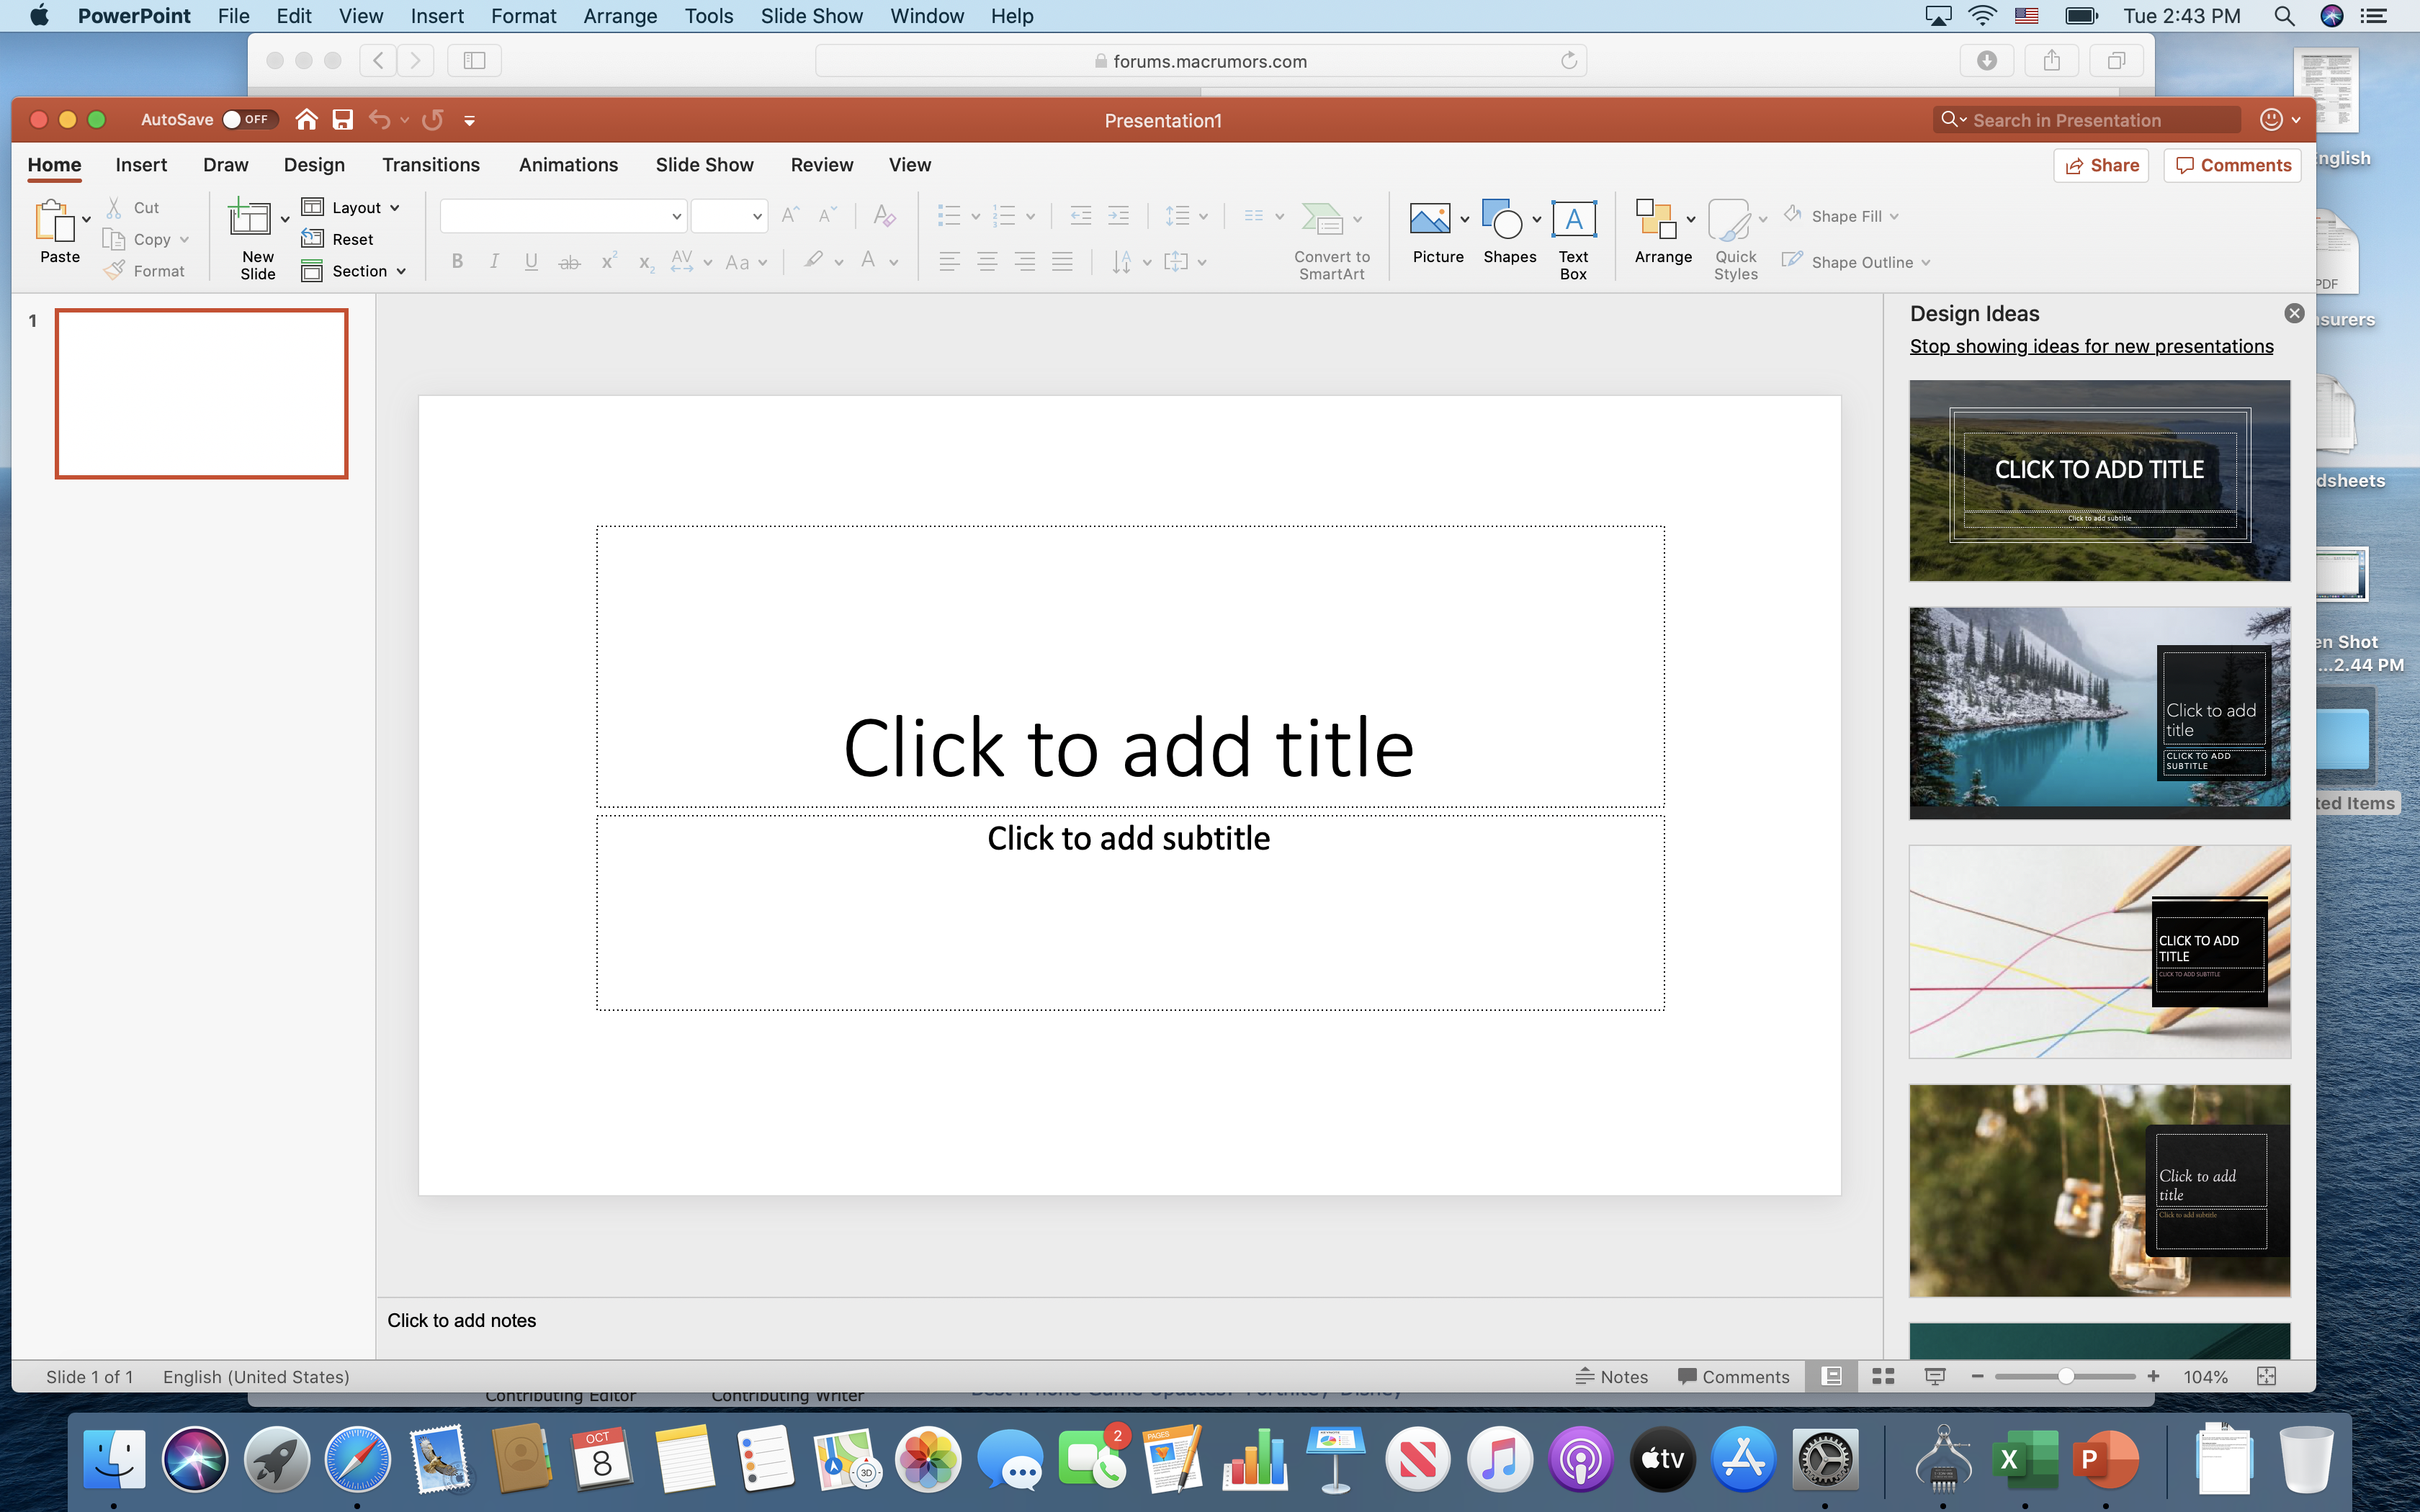Close the Design Ideas pane
The width and height of the screenshot is (2420, 1512).
click(2294, 313)
